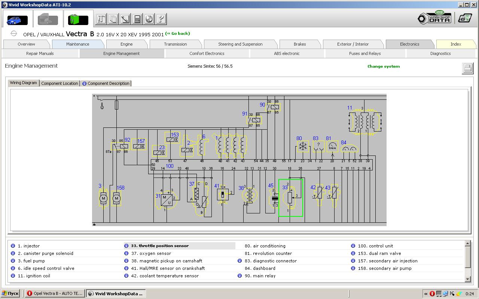Print the wiring diagram with printer icon
The image size is (479, 299).
[467, 68]
